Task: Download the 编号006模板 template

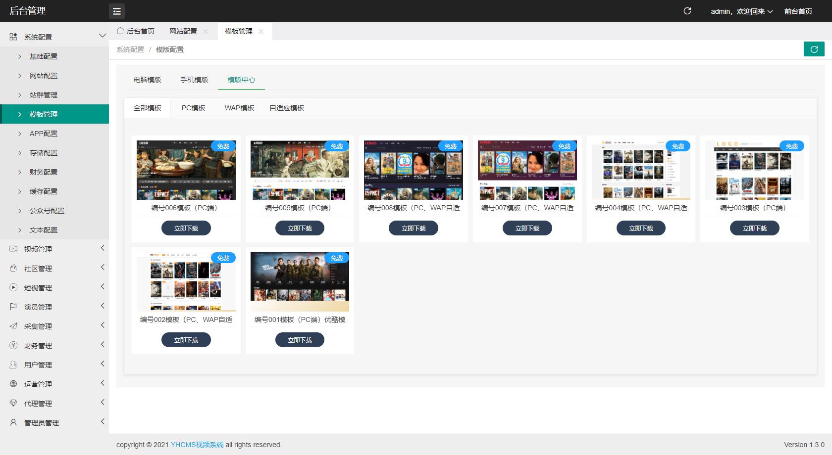Action: click(x=186, y=228)
